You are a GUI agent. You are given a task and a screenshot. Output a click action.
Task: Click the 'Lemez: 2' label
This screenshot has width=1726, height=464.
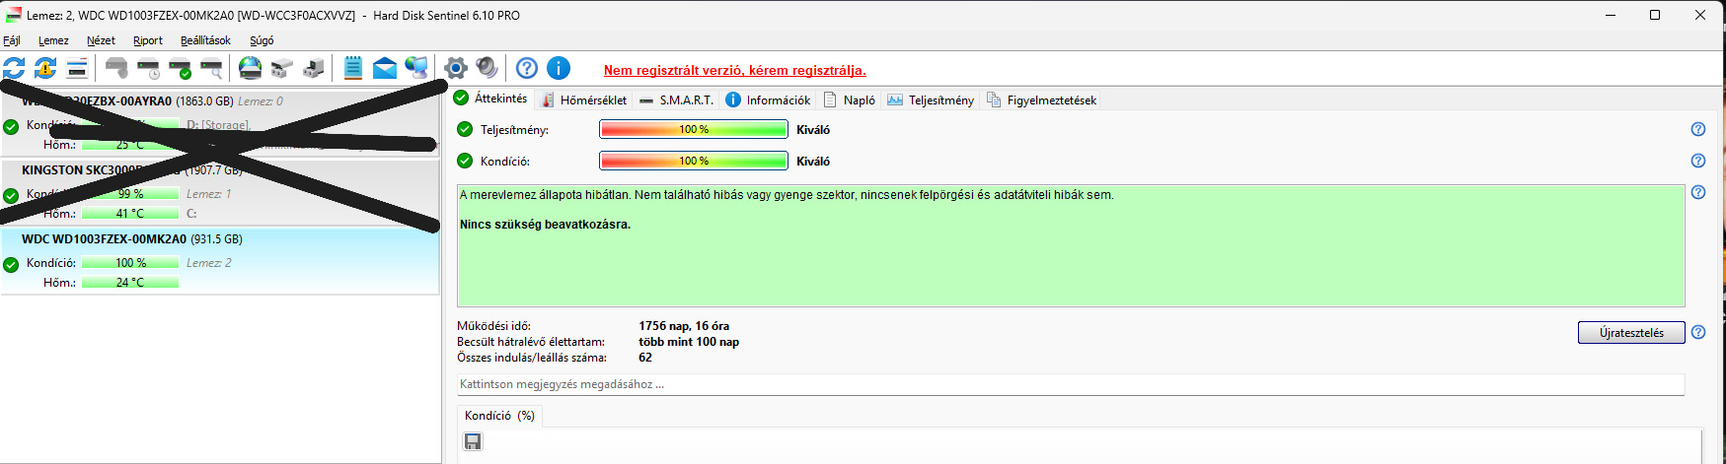pos(209,263)
